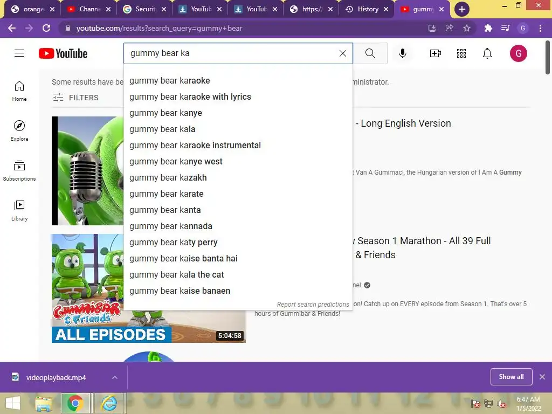Viewport: 552px width, 414px height.
Task: Open Library in the sidebar
Action: click(19, 211)
